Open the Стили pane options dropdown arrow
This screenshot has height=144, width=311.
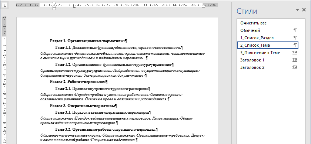(297, 10)
